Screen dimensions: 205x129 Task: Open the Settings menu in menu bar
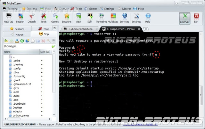107,9
